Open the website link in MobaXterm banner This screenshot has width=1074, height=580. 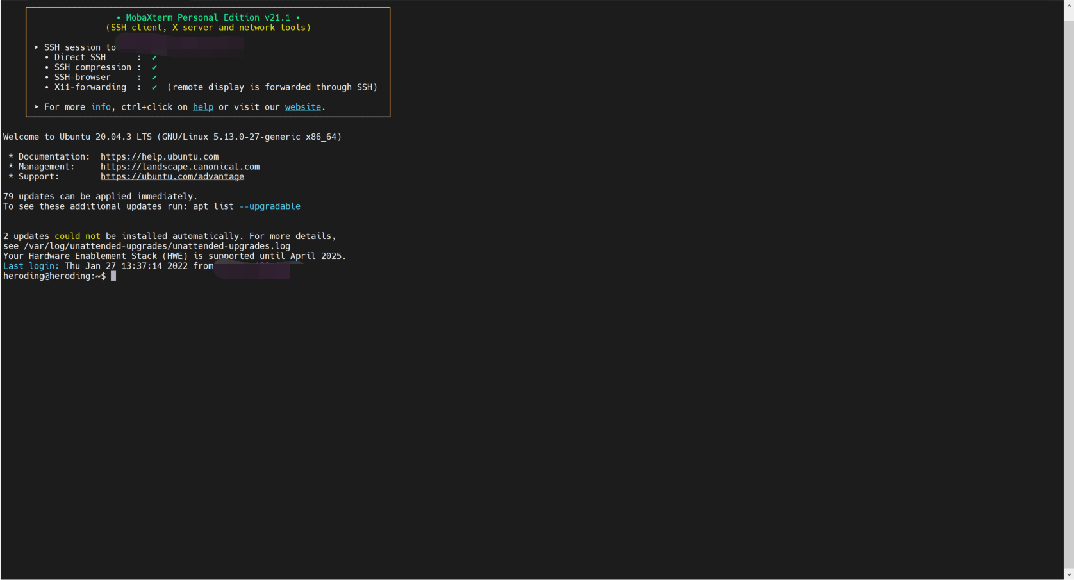303,107
